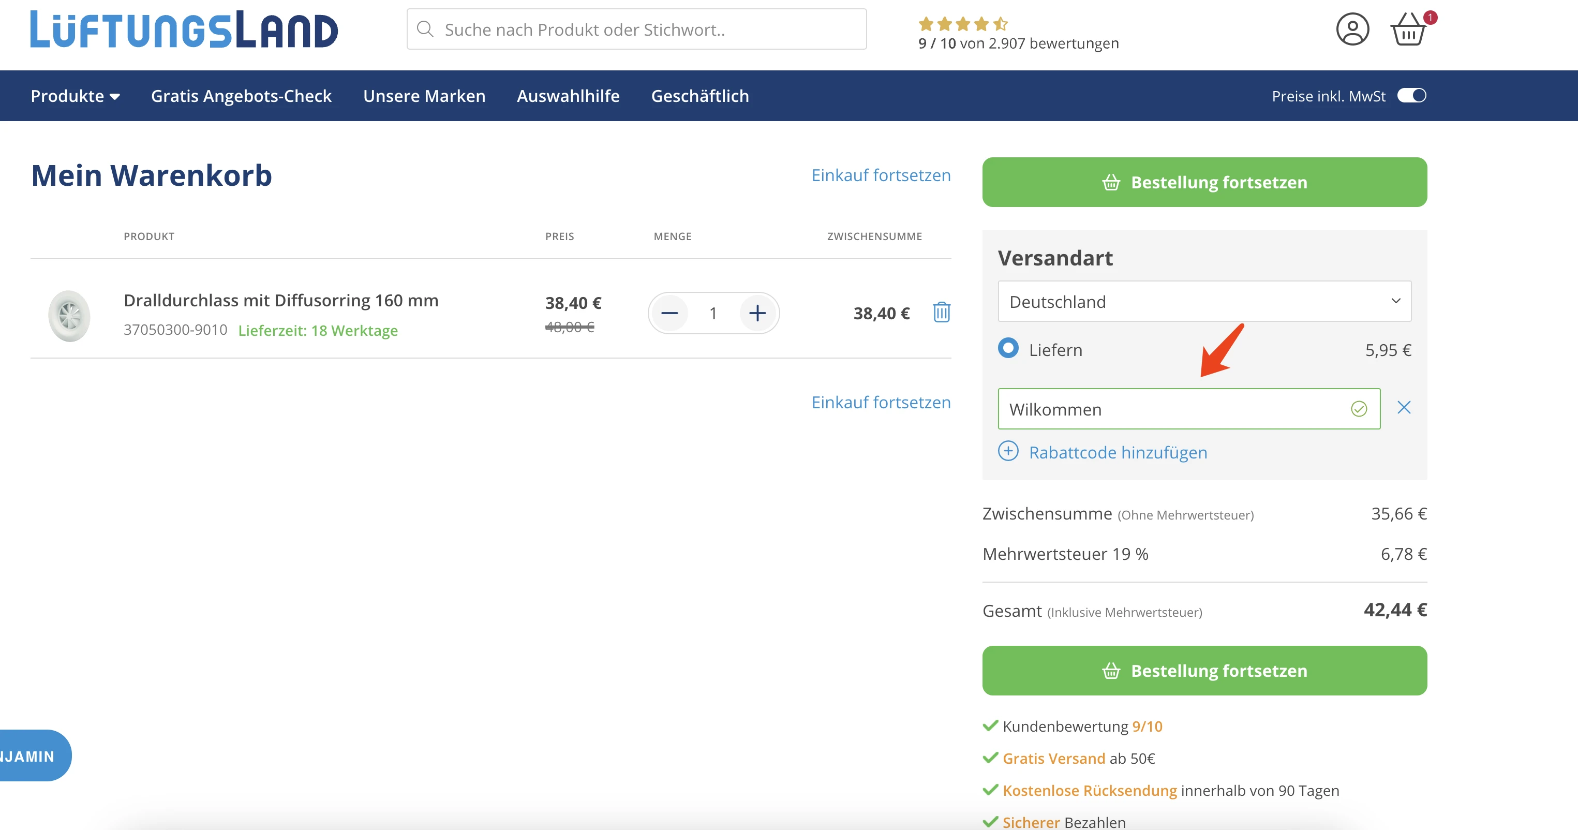Open the shopping basket icon

point(1408,29)
